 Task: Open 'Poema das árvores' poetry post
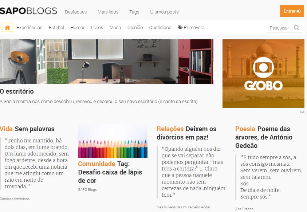coord(264,137)
